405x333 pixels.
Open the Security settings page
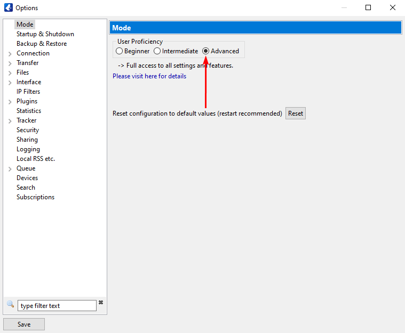(x=28, y=130)
